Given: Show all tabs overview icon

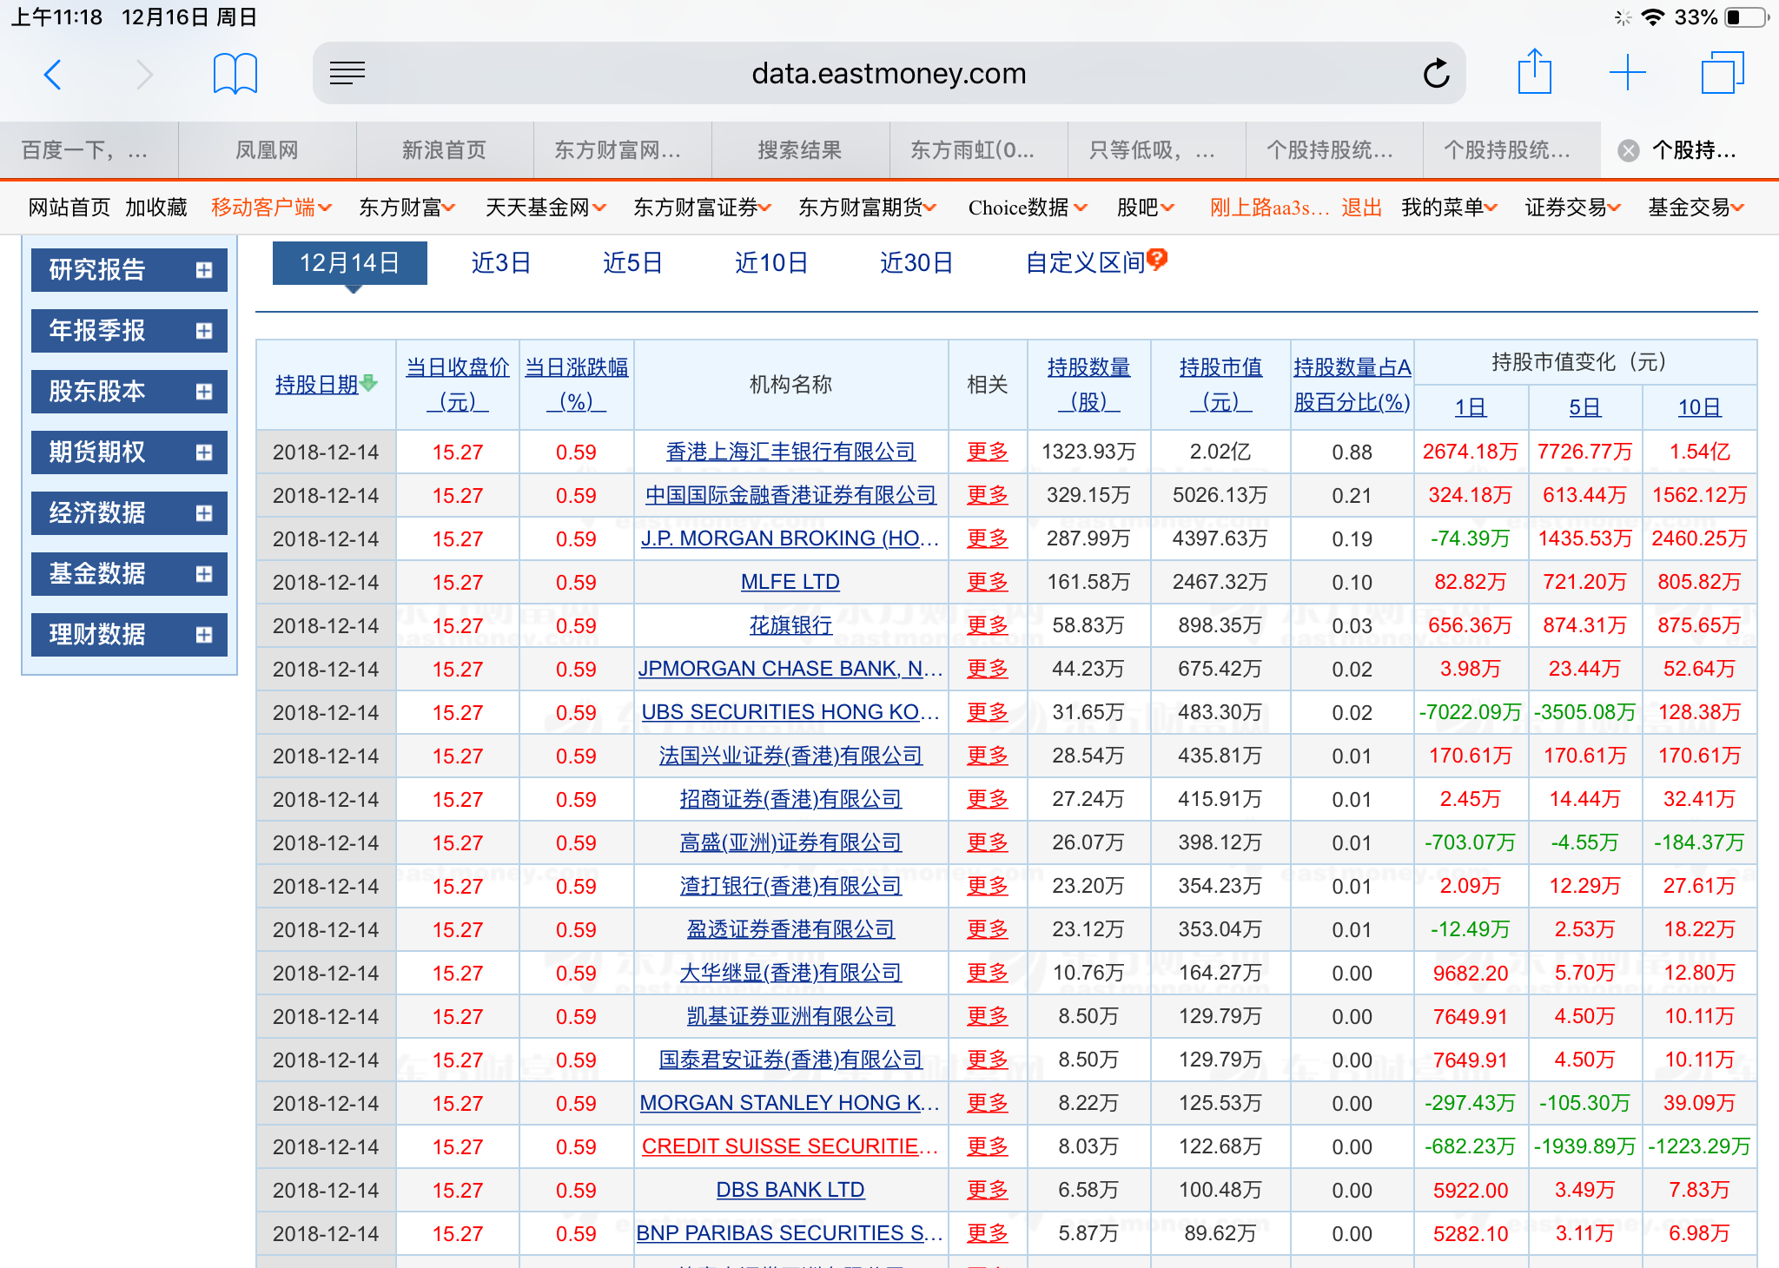Looking at the screenshot, I should (x=1723, y=73).
